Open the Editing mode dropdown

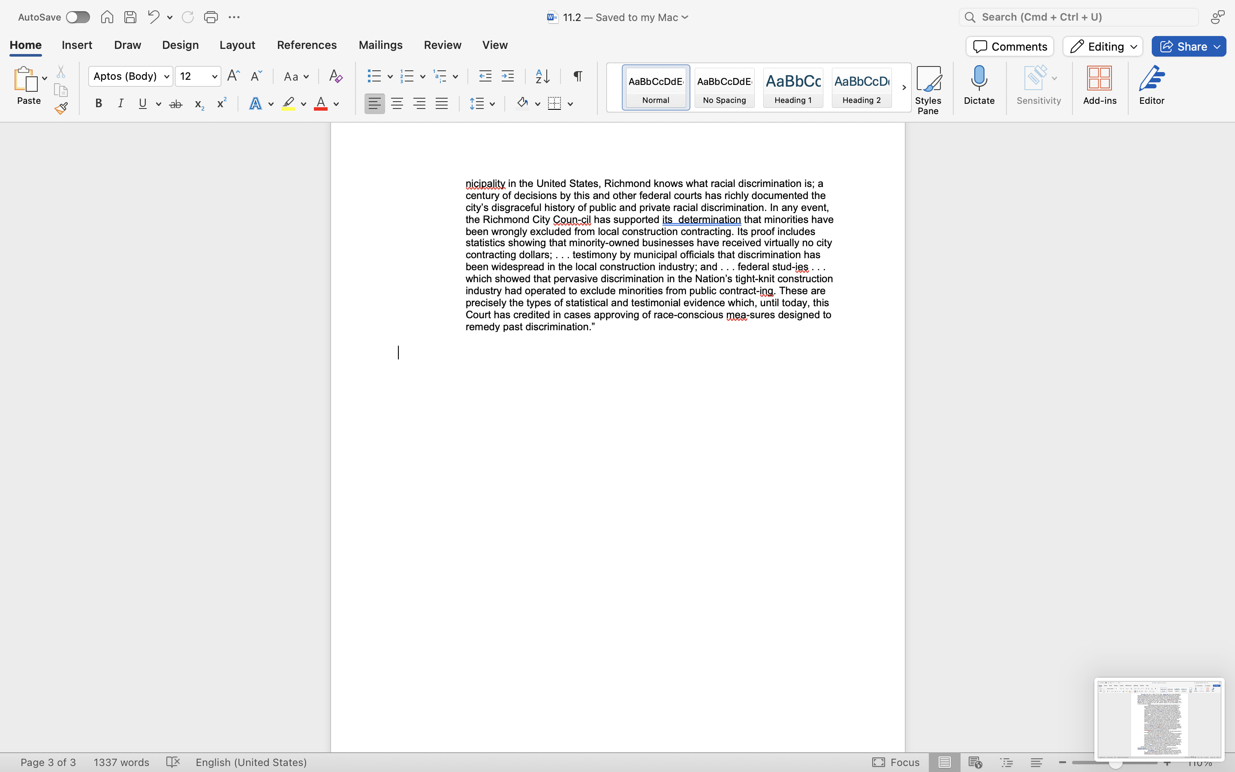(x=1102, y=46)
